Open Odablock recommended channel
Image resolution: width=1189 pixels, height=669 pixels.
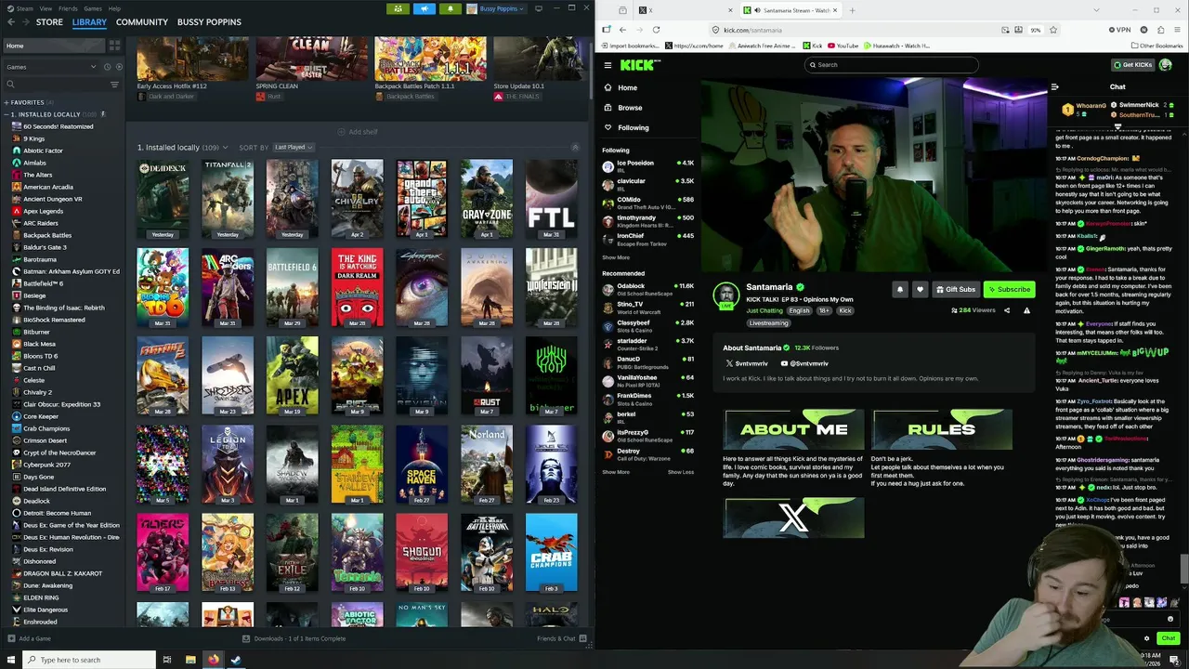(x=647, y=289)
